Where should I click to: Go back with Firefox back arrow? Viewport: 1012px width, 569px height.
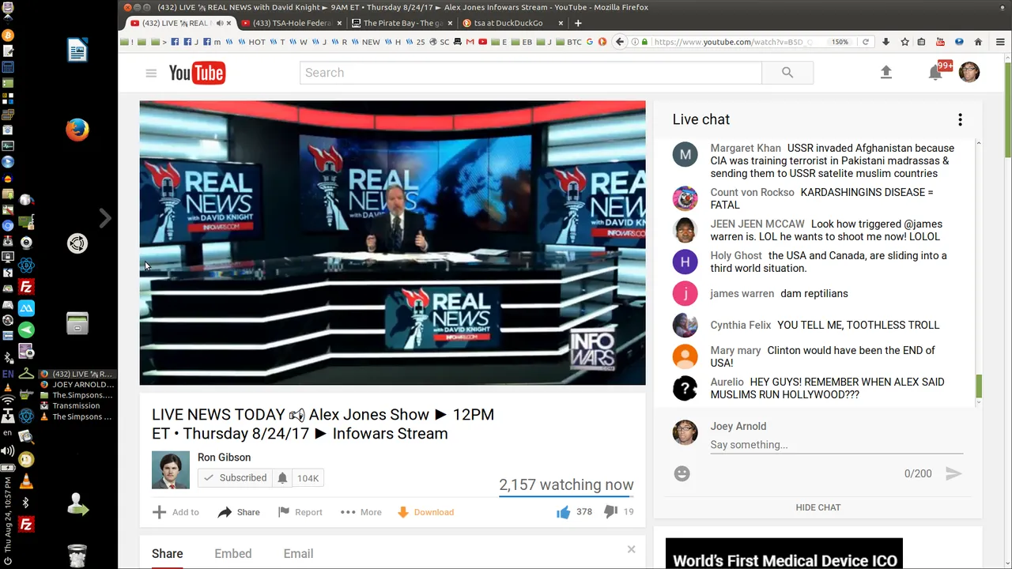[x=620, y=42]
